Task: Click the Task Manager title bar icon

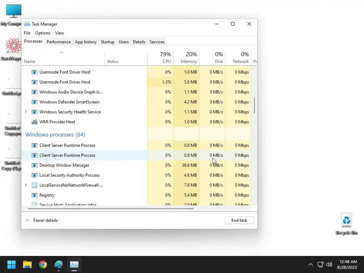Action: (x=27, y=24)
